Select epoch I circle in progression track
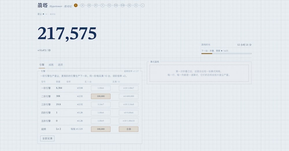The image size is (289, 151). (76, 5)
